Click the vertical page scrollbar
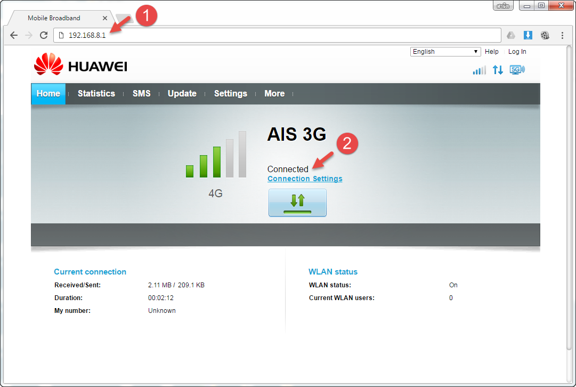This screenshot has width=576, height=387. tap(569, 198)
